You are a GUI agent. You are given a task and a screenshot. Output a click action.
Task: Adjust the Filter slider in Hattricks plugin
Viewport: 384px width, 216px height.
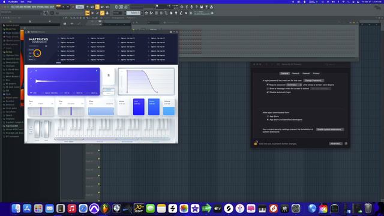[x=101, y=111]
